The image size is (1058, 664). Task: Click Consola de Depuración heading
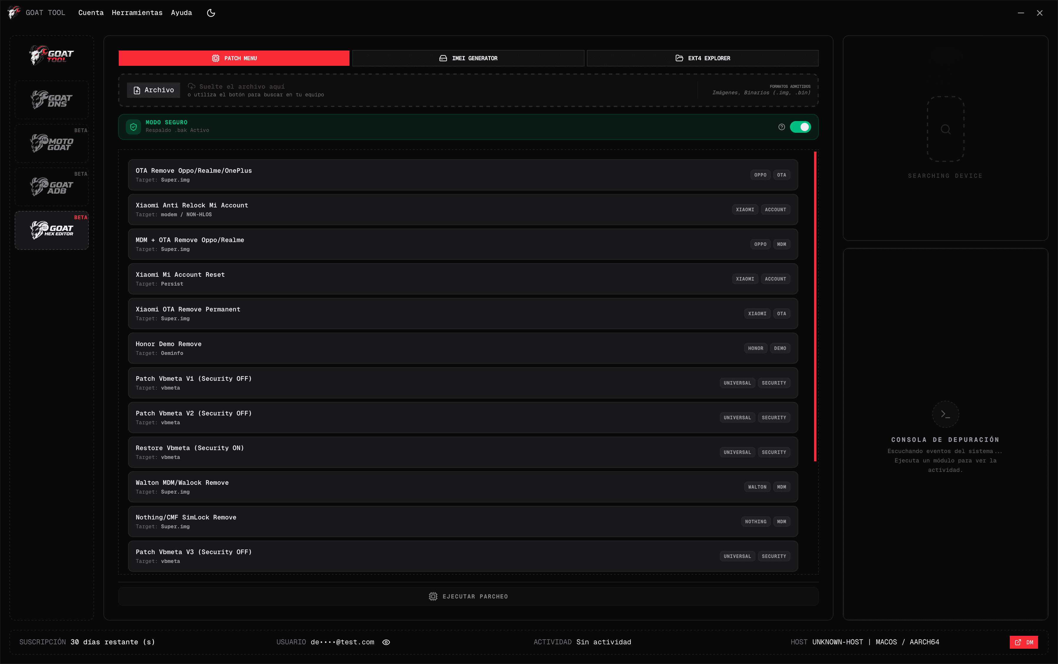pyautogui.click(x=945, y=440)
